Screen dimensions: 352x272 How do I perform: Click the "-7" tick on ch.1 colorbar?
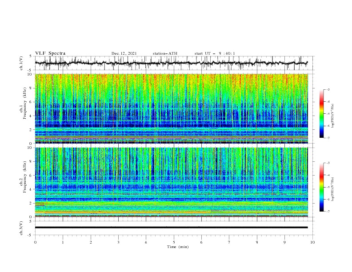click(328, 138)
